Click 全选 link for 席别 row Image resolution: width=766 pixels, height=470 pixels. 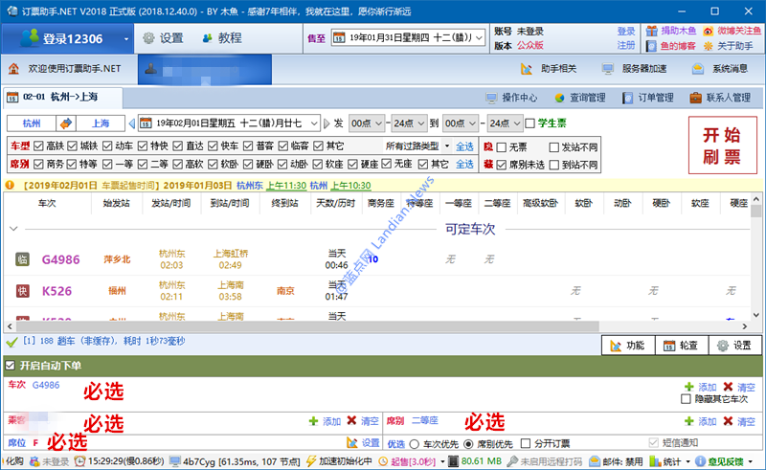[464, 164]
